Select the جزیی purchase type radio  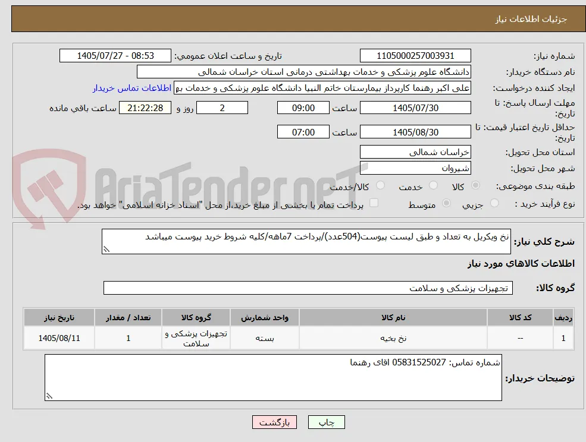pyautogui.click(x=494, y=203)
